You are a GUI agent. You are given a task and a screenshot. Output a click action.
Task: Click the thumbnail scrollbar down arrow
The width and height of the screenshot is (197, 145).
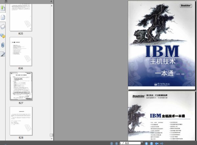pyautogui.click(x=52, y=139)
